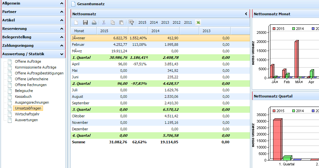The image size is (319, 168).
Task: Click the Copy icon in toolbar
Action: pyautogui.click(x=112, y=22)
